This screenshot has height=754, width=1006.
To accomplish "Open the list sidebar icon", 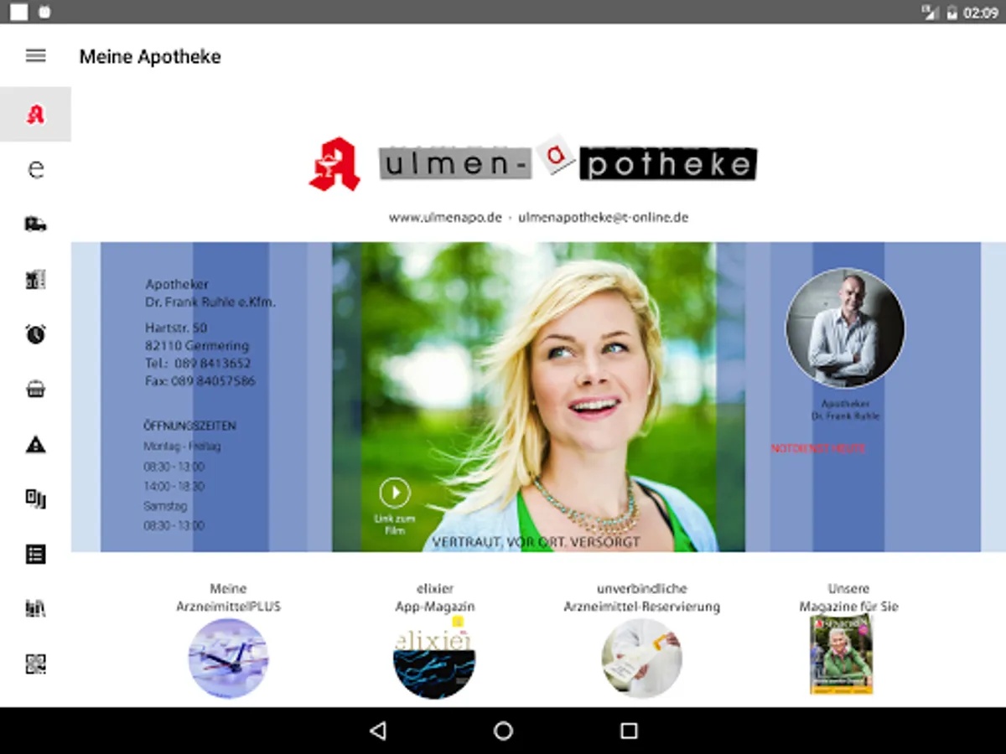I will 35,555.
